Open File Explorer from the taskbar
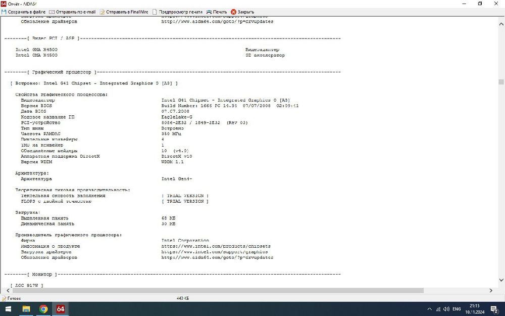Image resolution: width=505 pixels, height=316 pixels. (x=26, y=309)
